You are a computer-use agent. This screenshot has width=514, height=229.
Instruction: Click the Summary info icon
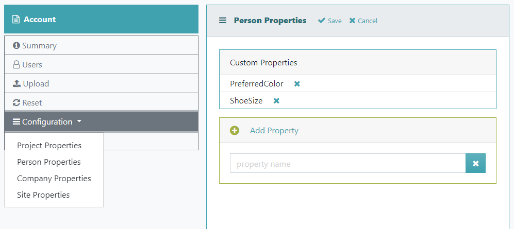(x=16, y=45)
